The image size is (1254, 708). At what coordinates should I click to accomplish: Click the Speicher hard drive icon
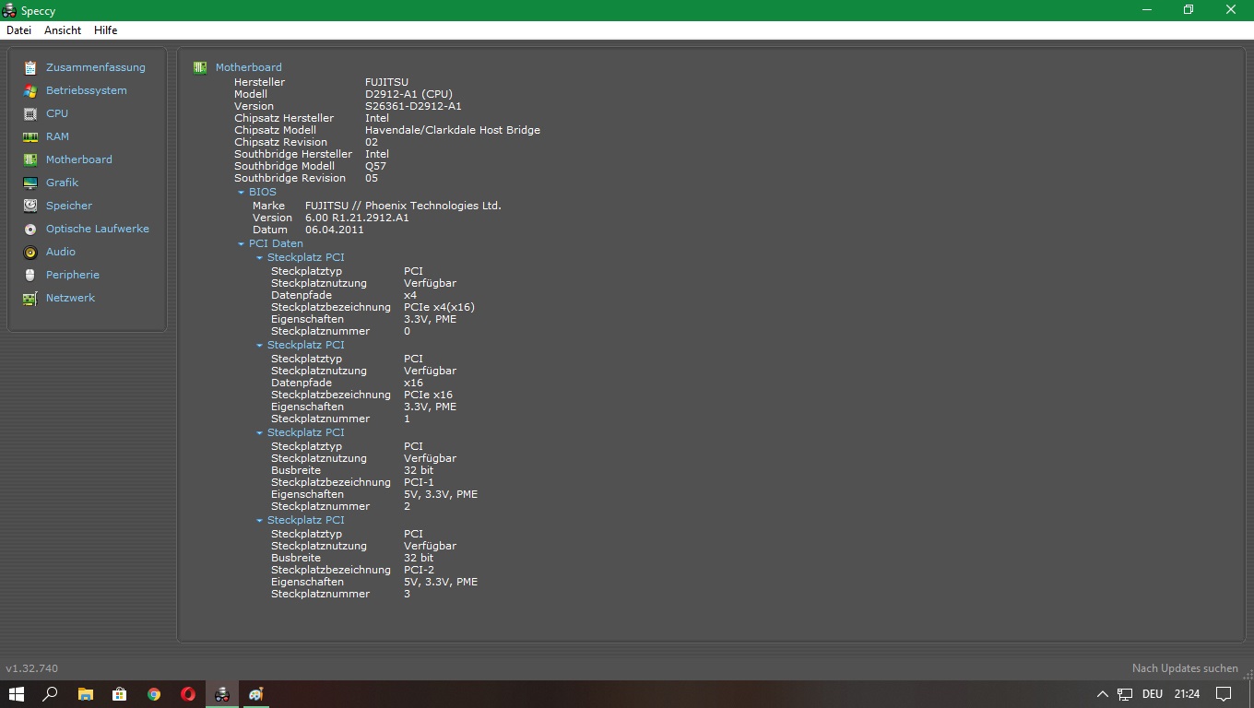(x=30, y=206)
